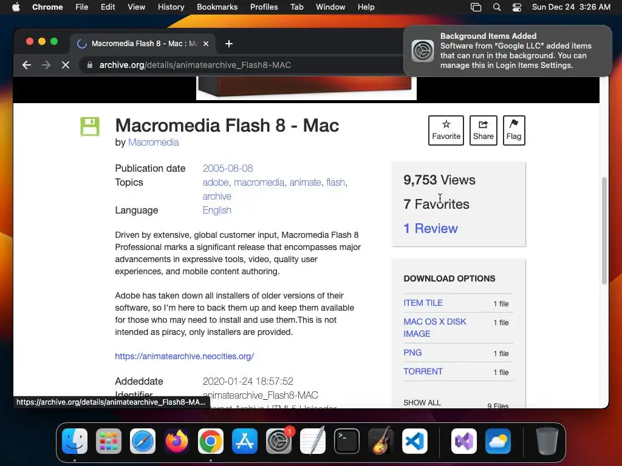Open Visual Studio from the dock
622x466 pixels.
pos(463,441)
